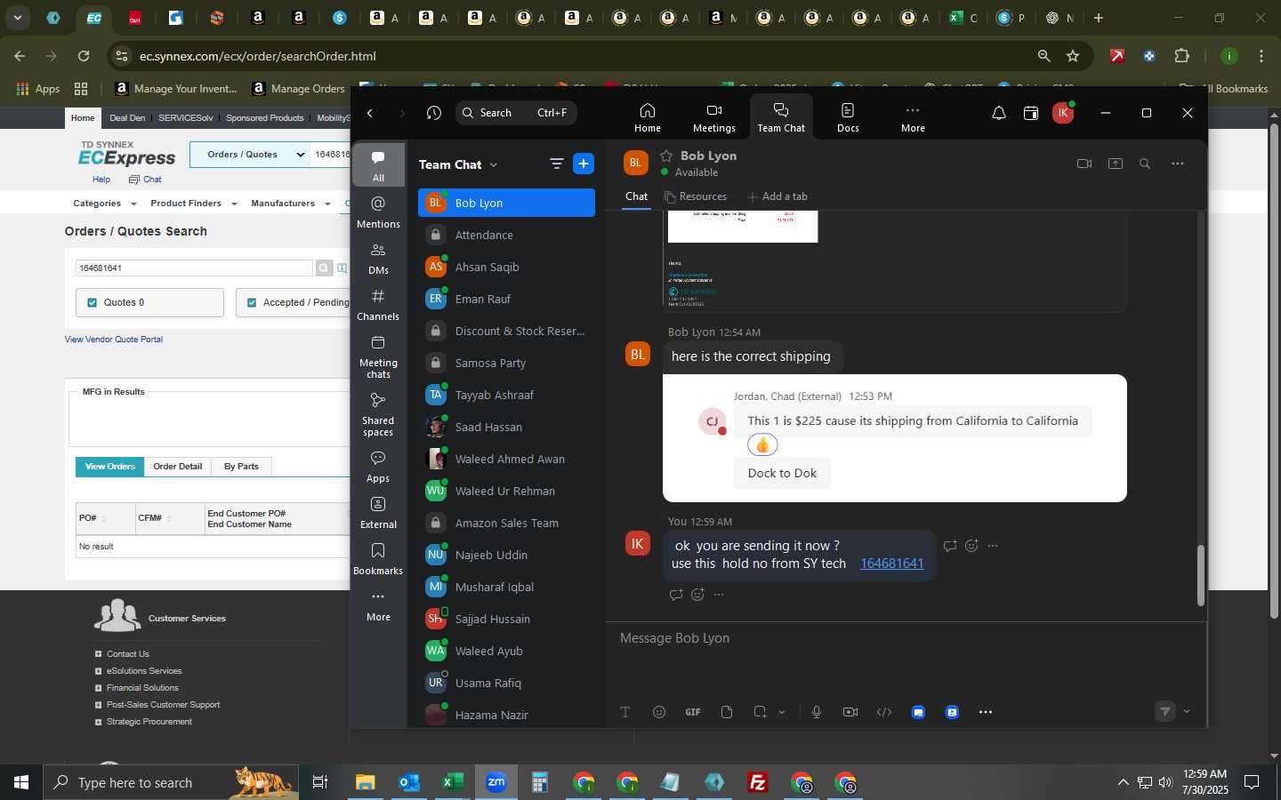Open Contact Us link

point(127,654)
